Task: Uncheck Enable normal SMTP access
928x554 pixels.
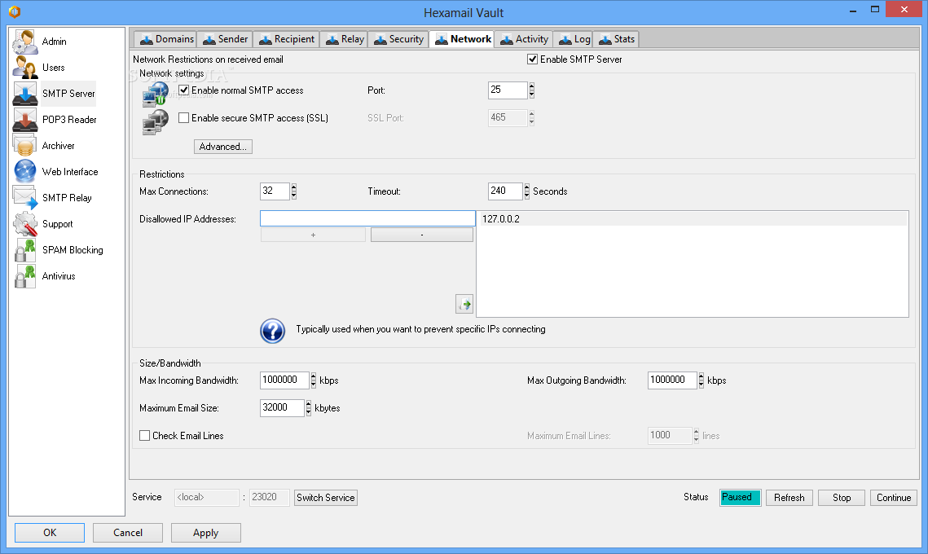Action: click(184, 90)
